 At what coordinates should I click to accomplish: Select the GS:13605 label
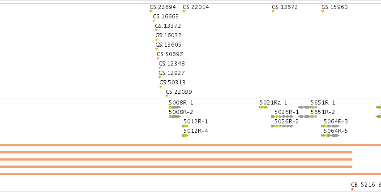tap(168, 45)
